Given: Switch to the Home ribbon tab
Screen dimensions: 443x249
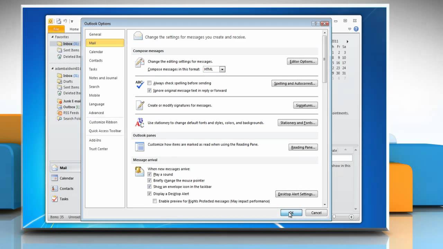Looking at the screenshot, I should point(74,29).
